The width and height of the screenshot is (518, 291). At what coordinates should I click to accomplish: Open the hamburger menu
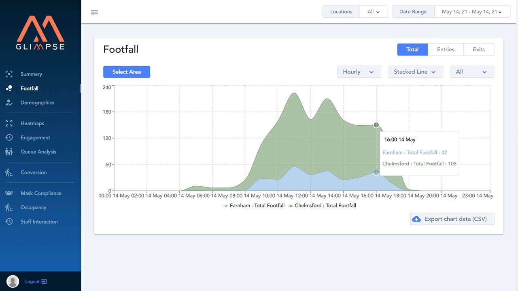point(94,12)
